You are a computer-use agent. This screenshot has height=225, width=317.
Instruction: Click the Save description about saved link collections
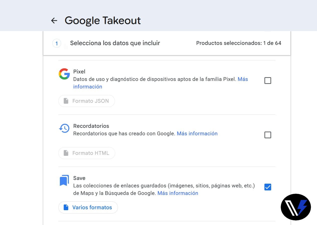[x=164, y=189]
